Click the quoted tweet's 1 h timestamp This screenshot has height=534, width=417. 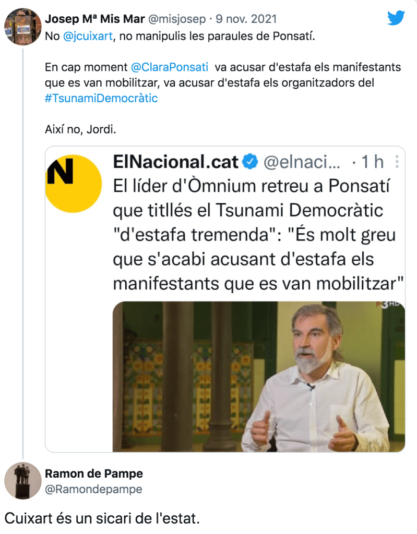[x=372, y=162]
